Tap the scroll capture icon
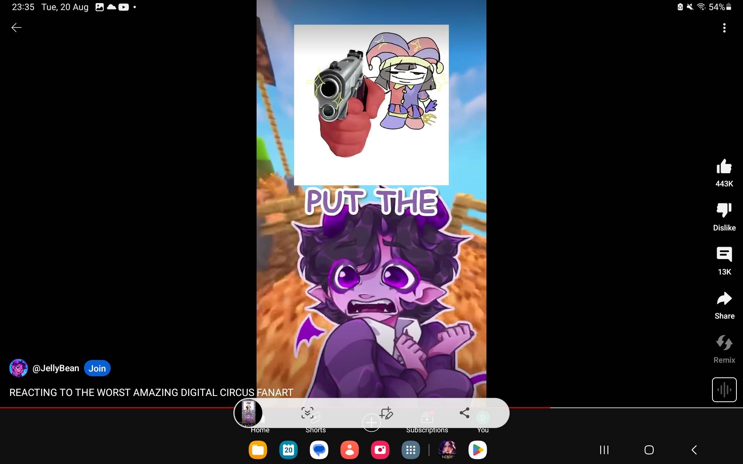This screenshot has width=743, height=464. click(x=308, y=413)
